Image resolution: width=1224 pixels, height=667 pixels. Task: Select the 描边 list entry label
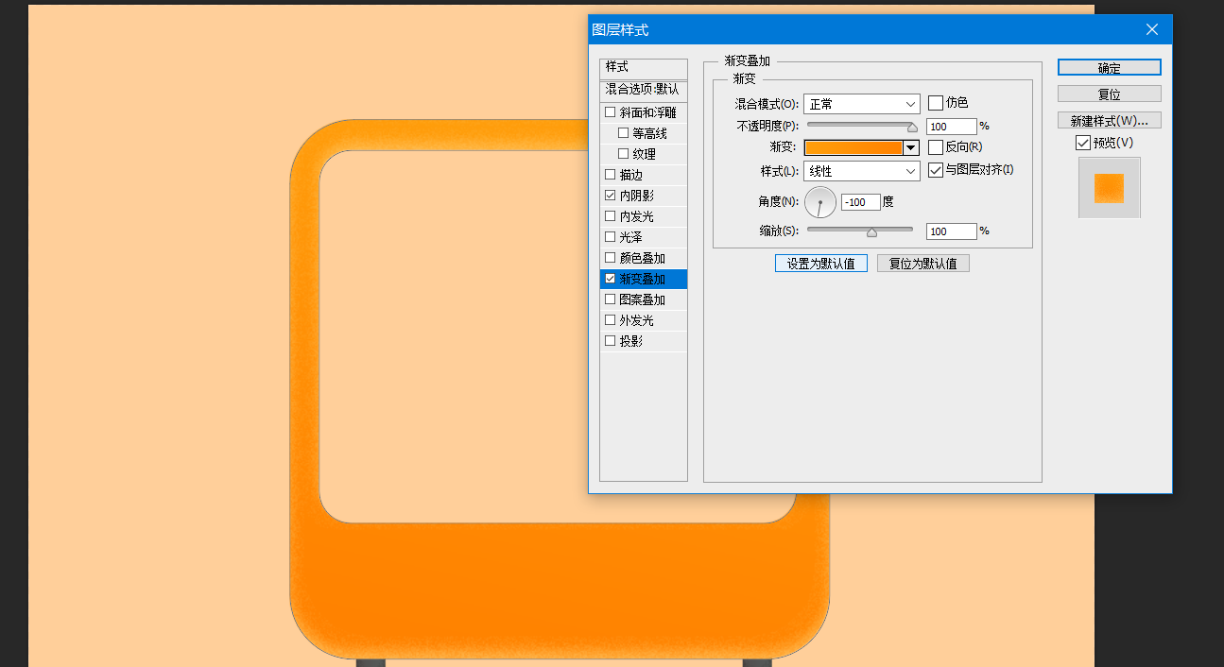pyautogui.click(x=631, y=175)
